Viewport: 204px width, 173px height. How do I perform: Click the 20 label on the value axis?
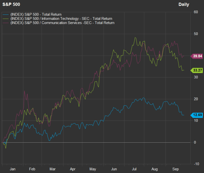(196, 99)
